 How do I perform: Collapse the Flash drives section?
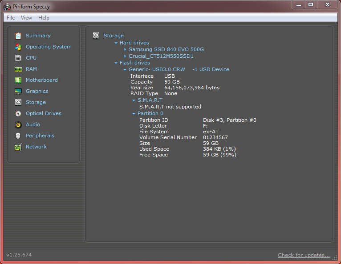pyautogui.click(x=116, y=63)
